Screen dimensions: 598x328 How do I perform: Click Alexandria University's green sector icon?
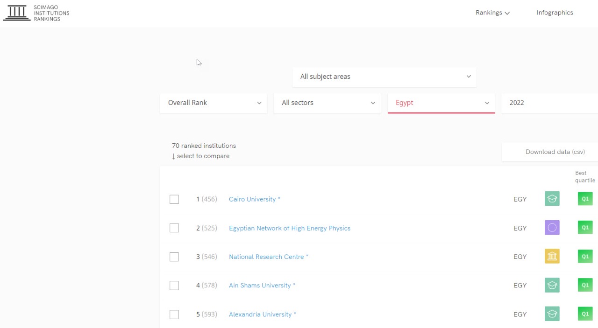[552, 314]
